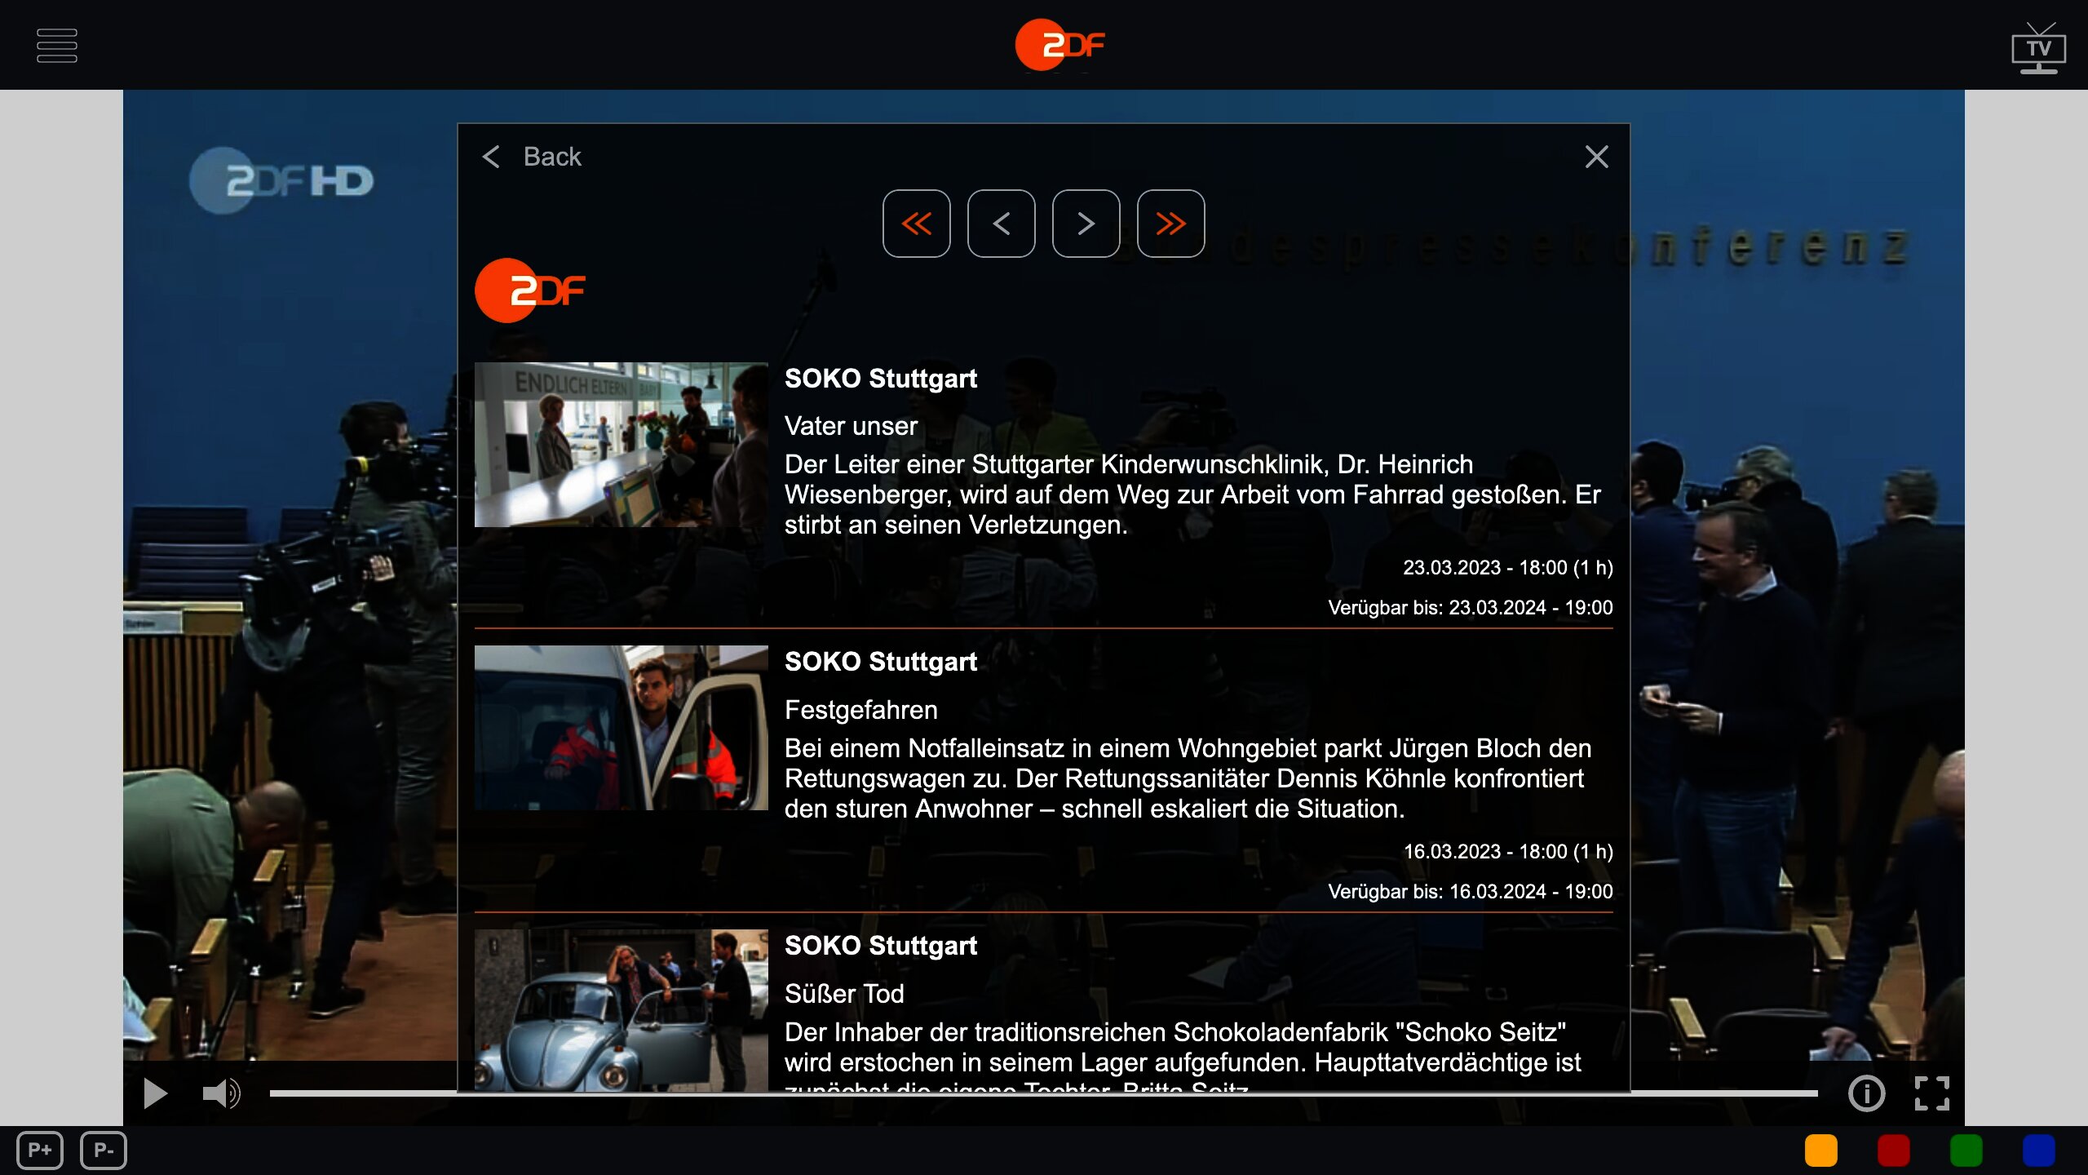Click the red color button
2088x1175 pixels.
(1893, 1151)
